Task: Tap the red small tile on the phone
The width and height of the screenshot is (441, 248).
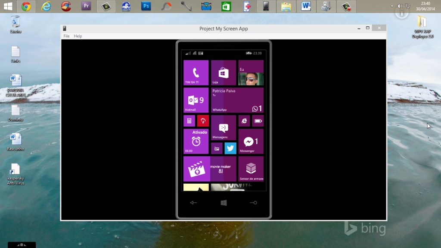Action: (x=203, y=121)
